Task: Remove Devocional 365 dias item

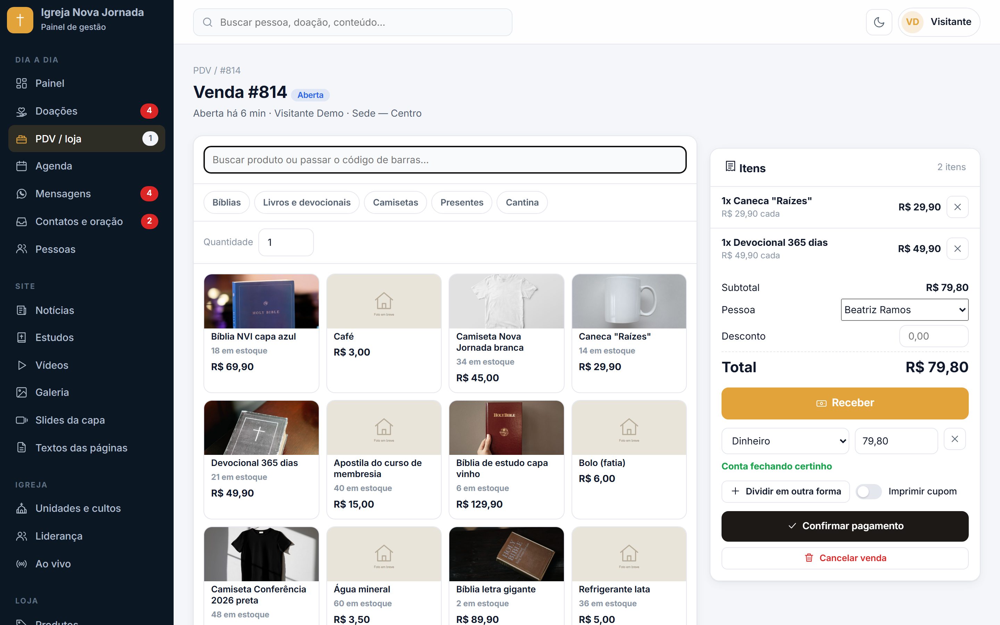Action: [x=957, y=248]
